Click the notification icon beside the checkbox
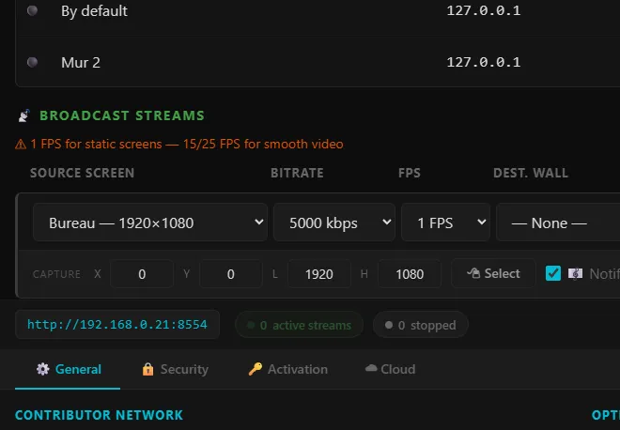 coord(575,273)
